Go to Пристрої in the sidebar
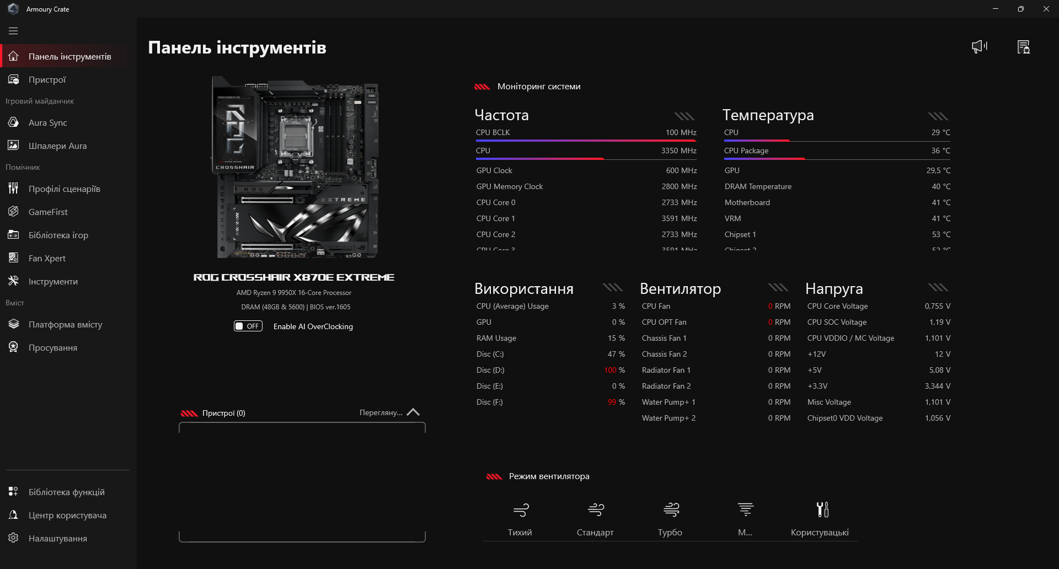 point(68,79)
